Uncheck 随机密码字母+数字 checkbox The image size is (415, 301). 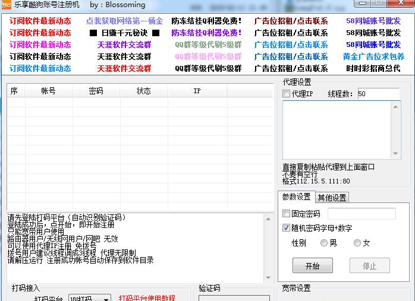286,228
